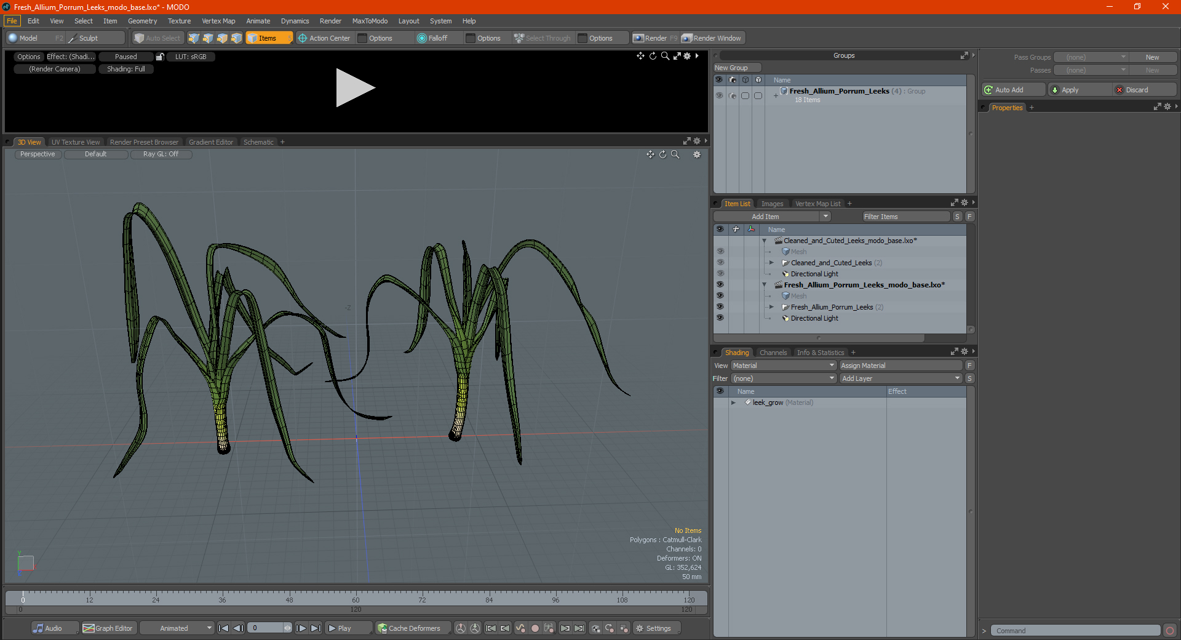
Task: Open the MaxToModo menu
Action: 370,21
